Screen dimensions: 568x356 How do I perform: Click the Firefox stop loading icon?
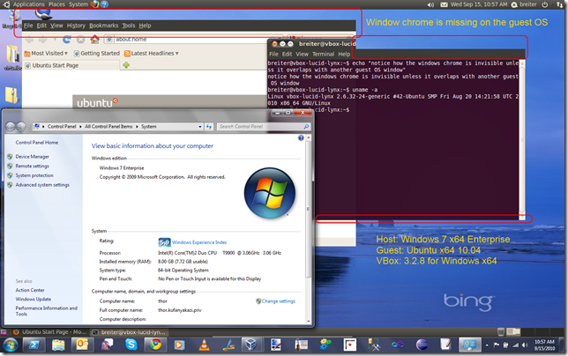pyautogui.click(x=78, y=40)
